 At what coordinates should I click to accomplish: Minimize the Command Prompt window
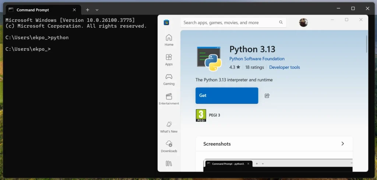pyautogui.click(x=339, y=9)
